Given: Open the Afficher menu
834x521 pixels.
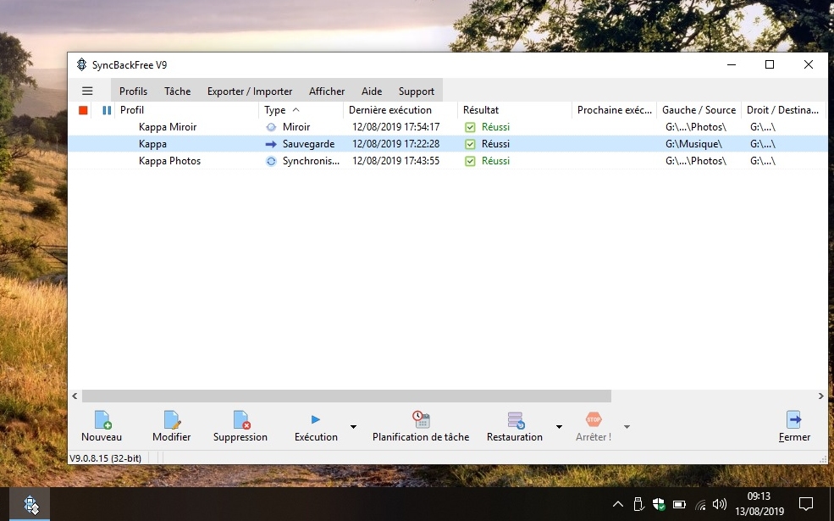Looking at the screenshot, I should (327, 91).
